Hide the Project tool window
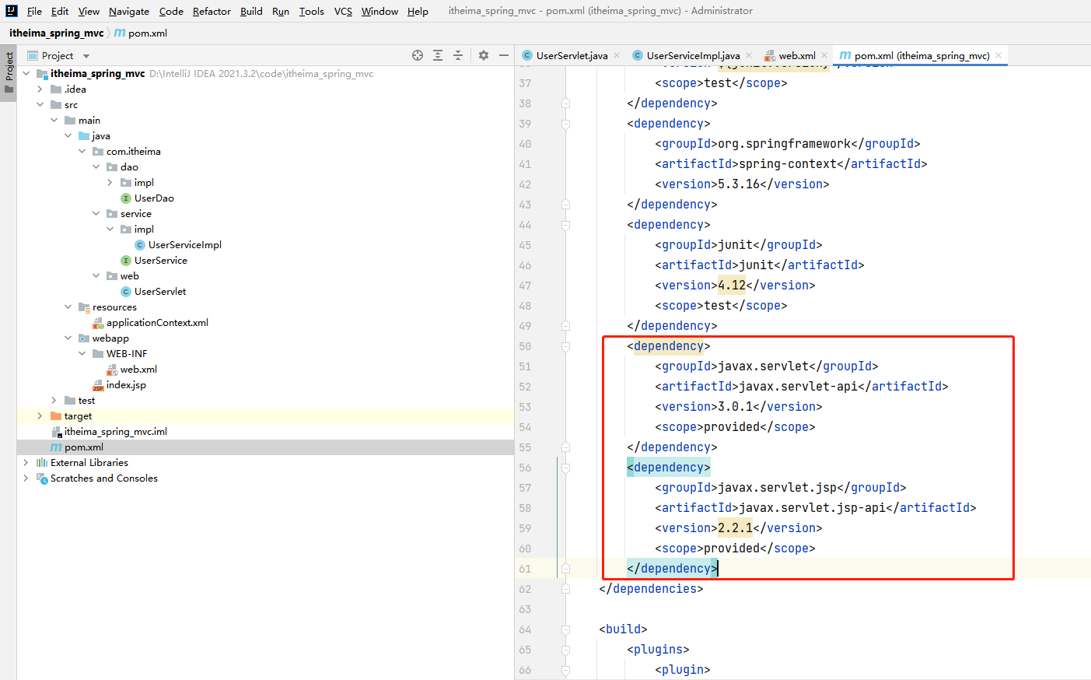This screenshot has width=1091, height=680. pos(504,55)
